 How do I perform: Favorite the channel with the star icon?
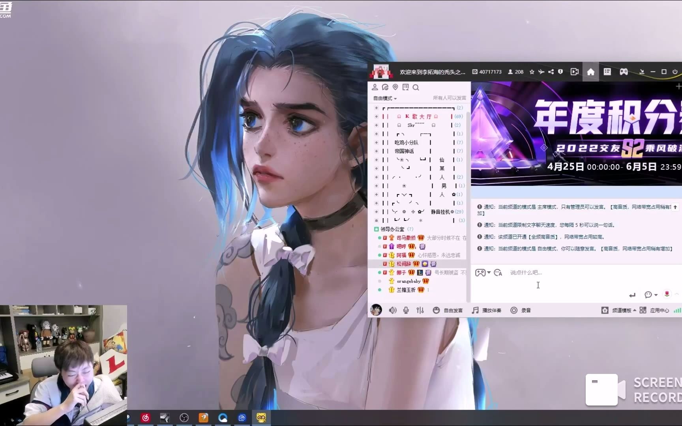pyautogui.click(x=532, y=72)
